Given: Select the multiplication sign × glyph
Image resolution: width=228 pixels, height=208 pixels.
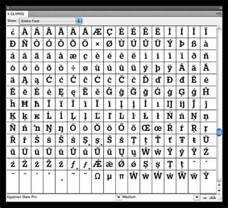Looking at the screenshot, I should (x=98, y=44).
